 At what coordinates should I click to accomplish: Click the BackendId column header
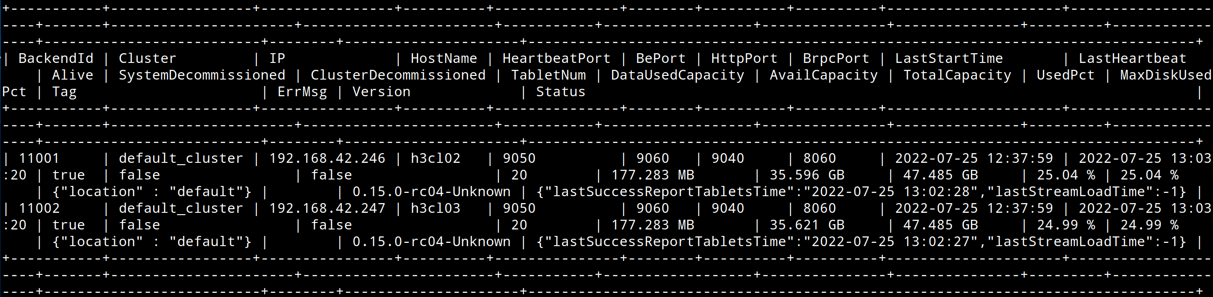[x=56, y=58]
